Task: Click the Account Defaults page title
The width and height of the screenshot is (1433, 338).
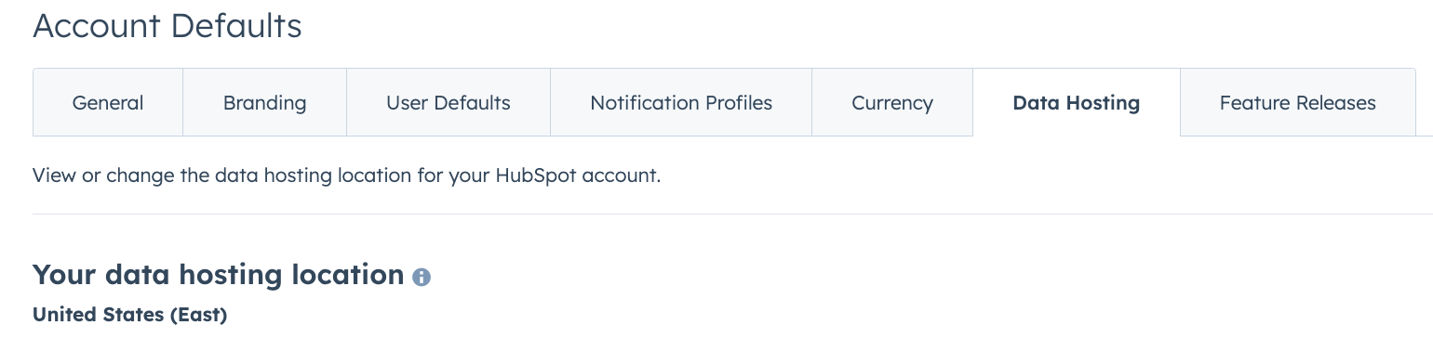Action: (x=167, y=26)
